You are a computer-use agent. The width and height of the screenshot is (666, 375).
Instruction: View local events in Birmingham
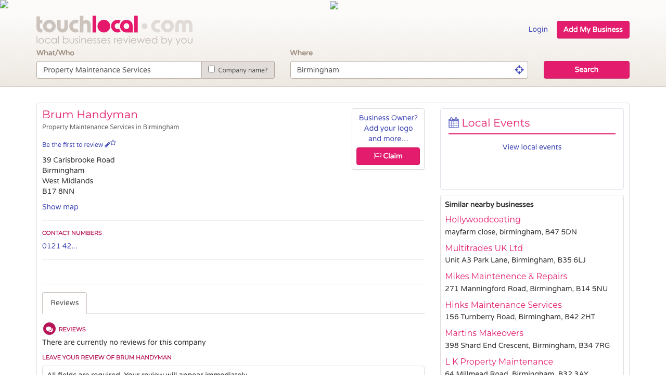click(x=532, y=147)
